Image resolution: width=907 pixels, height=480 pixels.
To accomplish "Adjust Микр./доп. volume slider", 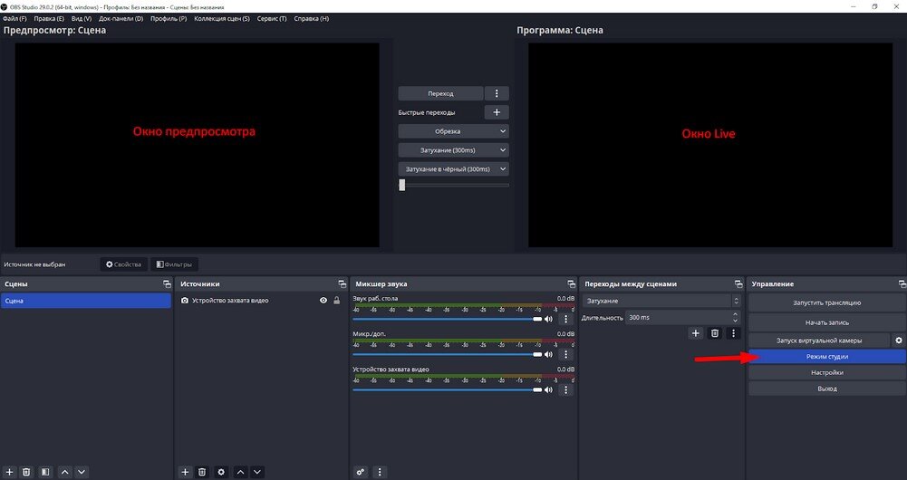I will (x=447, y=354).
